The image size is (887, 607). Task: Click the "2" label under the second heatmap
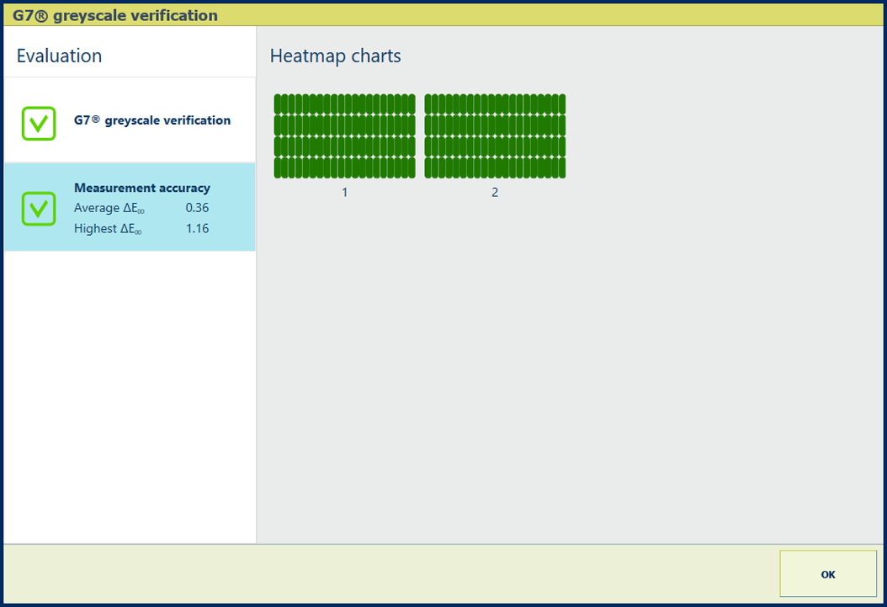(495, 193)
